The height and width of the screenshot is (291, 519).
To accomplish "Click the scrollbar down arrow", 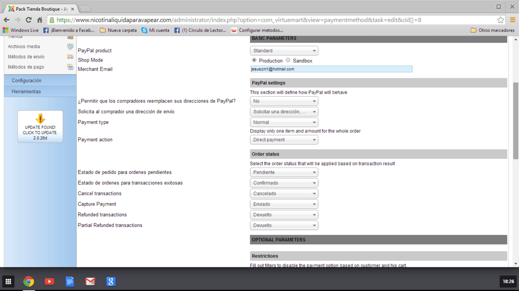I will (516, 264).
